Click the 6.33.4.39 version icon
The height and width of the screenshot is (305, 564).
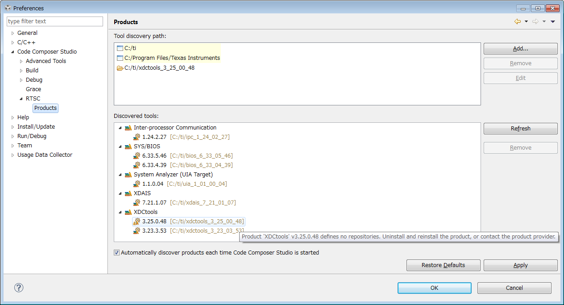pos(137,165)
